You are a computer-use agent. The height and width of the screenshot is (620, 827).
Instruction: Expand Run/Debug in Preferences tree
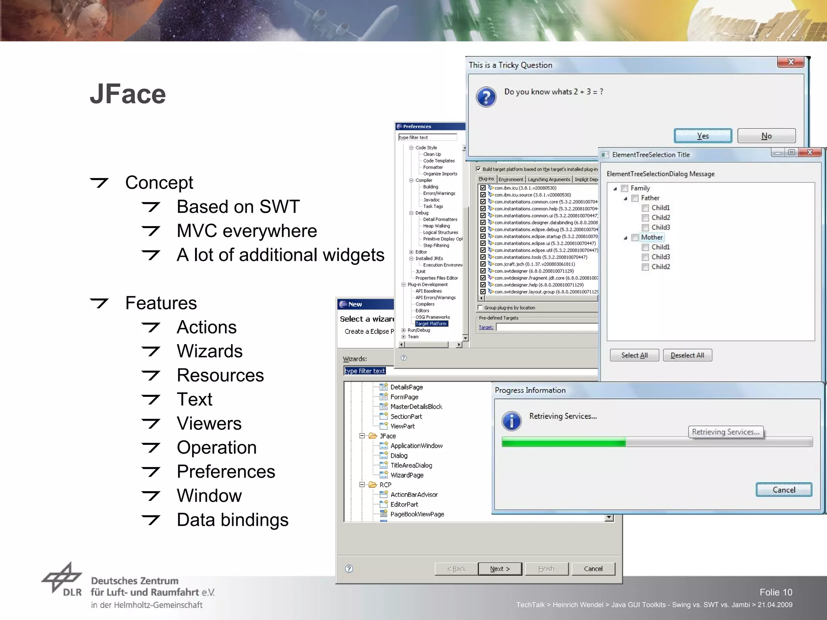click(x=403, y=330)
